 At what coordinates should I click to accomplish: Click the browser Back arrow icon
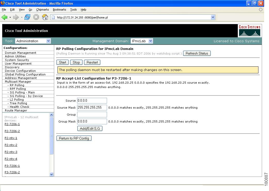4,17
